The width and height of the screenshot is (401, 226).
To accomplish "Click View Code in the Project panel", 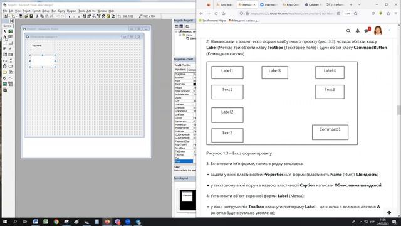I will [177, 26].
